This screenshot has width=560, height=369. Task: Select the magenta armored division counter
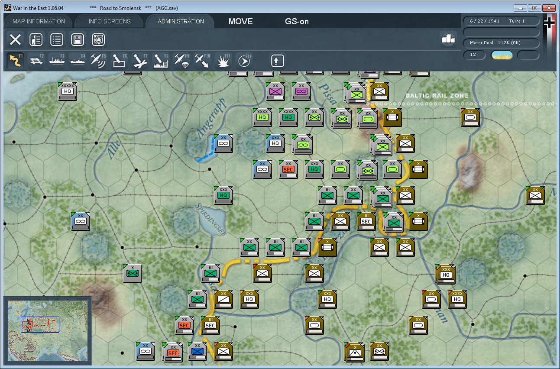[x=301, y=91]
